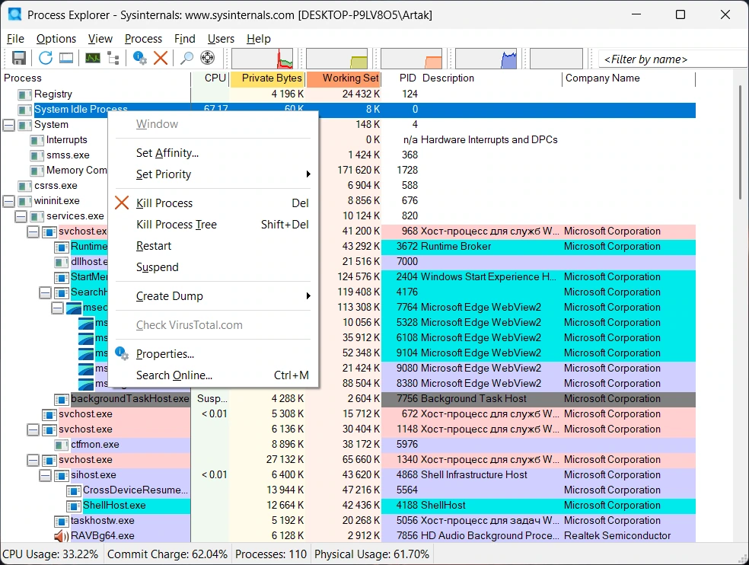Collapse the wininit.exe tree node
The height and width of the screenshot is (565, 749).
(x=8, y=201)
